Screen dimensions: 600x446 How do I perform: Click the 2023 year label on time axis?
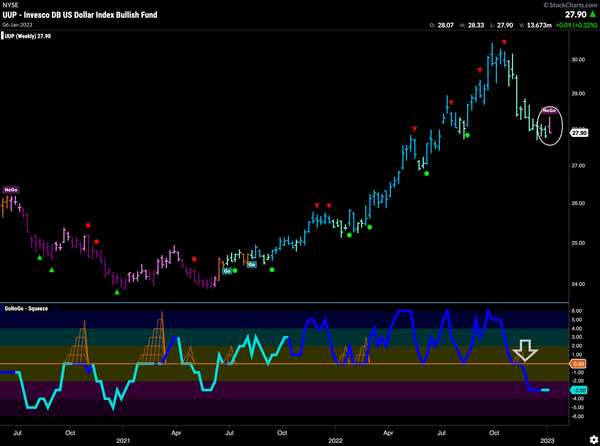(x=547, y=441)
